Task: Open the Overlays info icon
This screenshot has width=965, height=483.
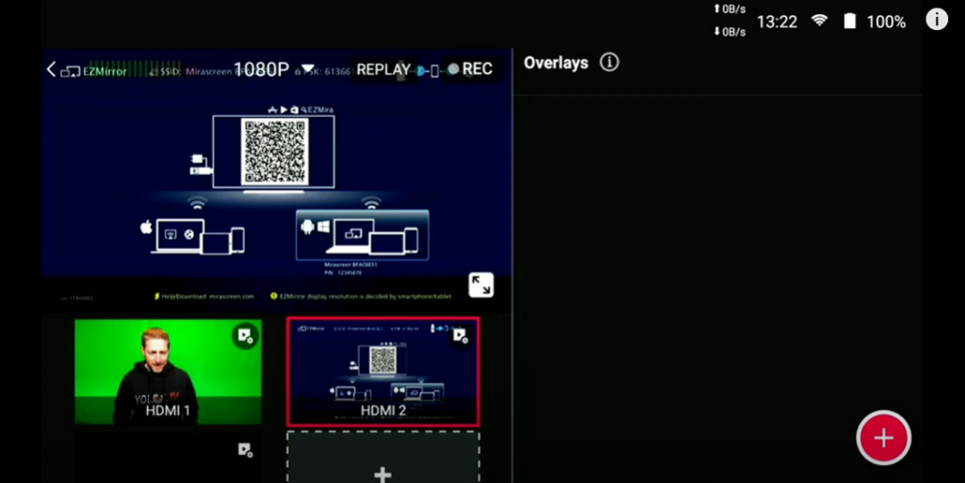Action: click(610, 62)
